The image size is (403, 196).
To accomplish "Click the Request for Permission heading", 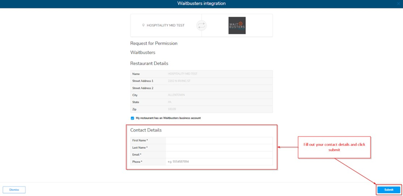I will [x=154, y=43].
